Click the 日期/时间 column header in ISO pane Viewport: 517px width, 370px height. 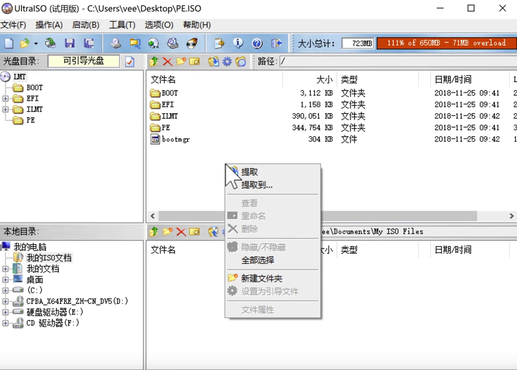tap(470, 79)
